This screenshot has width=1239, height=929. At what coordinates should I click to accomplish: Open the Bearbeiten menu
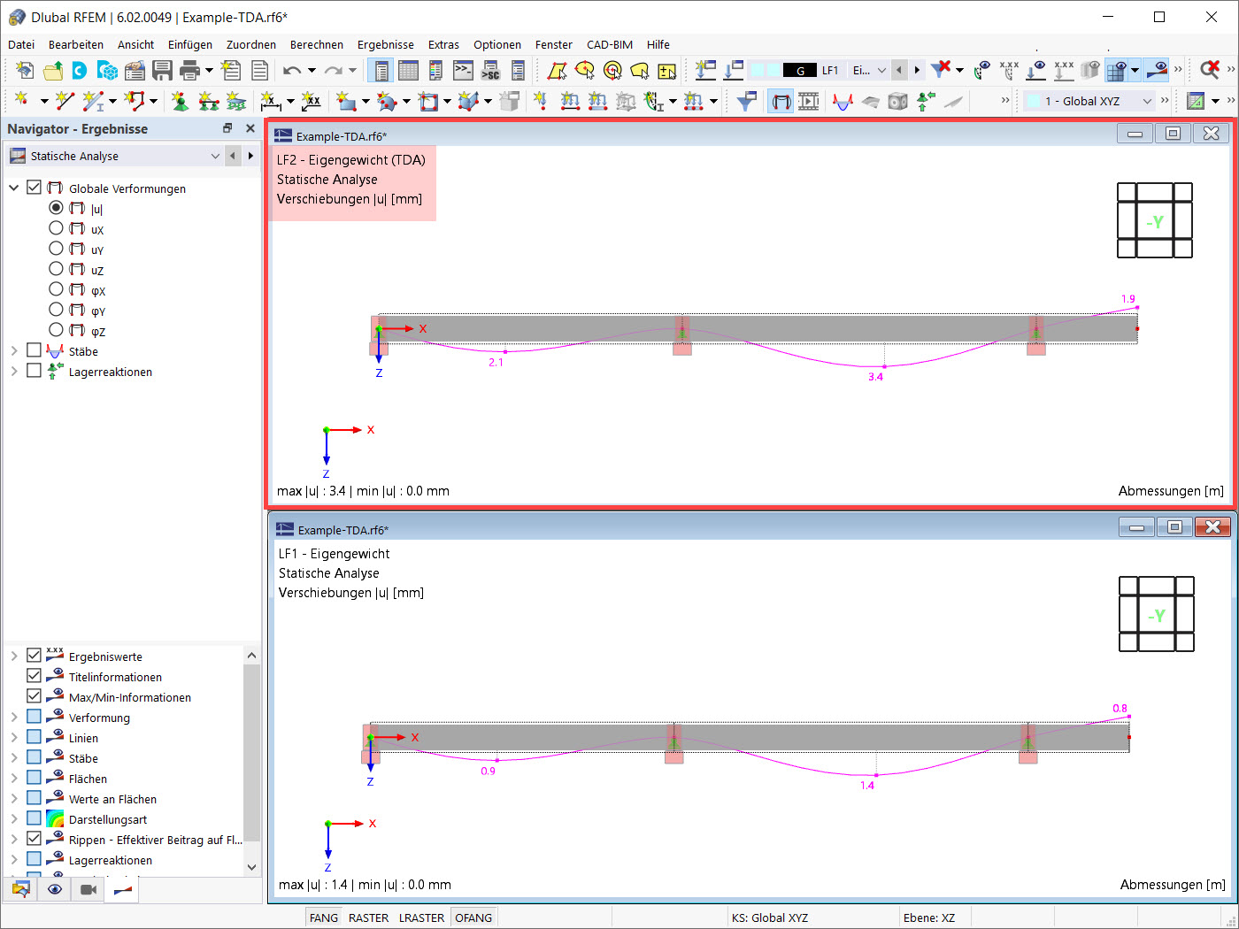(x=76, y=44)
